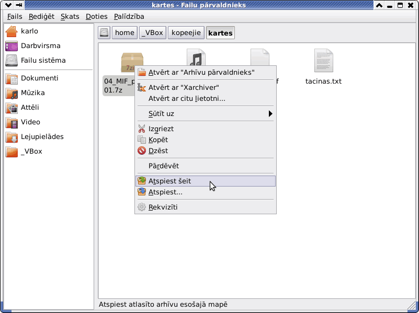Click the tacinas.txt file name
The height and width of the screenshot is (313, 419).
pos(323,82)
